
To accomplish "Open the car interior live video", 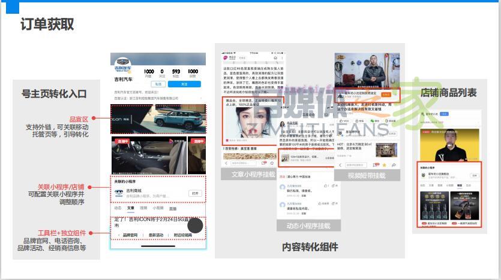I will tap(149, 156).
